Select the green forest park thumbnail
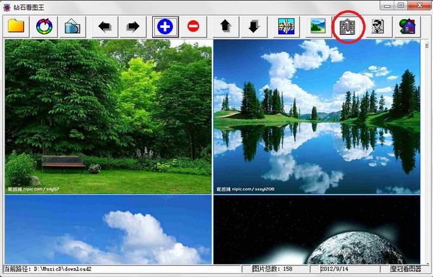433x277 pixels. [108, 116]
